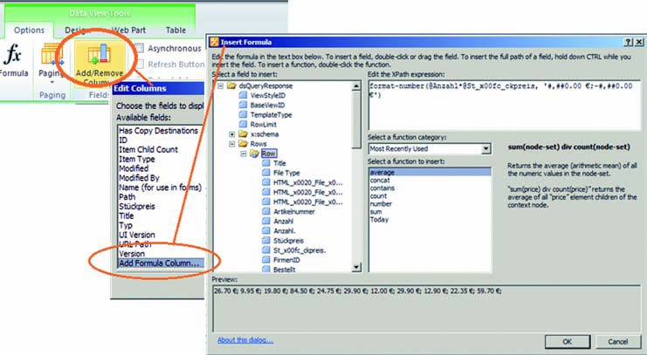647x355 pixels.
Task: Click the Row folder icon
Action: tap(255, 154)
